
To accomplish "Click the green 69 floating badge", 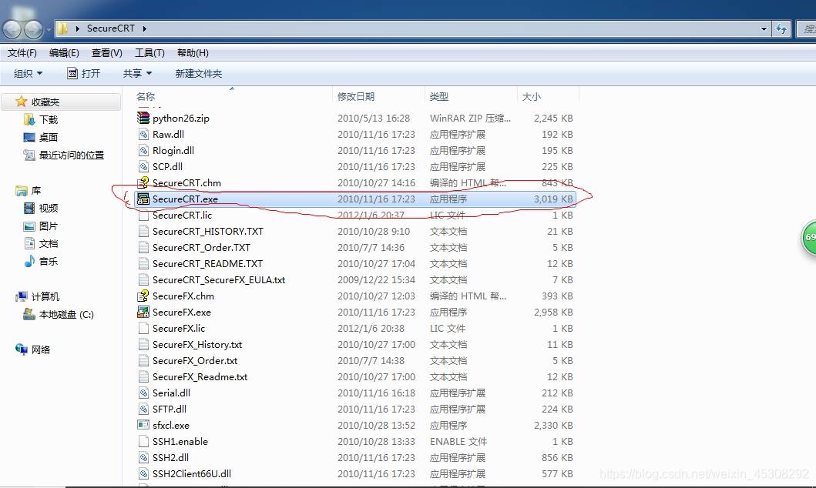I will (x=808, y=238).
